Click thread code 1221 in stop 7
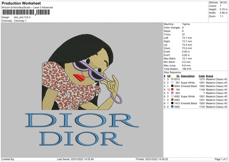This screenshot has width=229, height=162. click(x=202, y=100)
